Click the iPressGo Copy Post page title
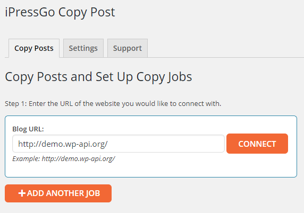Viewport: 304px width, 213px height. pos(60,12)
